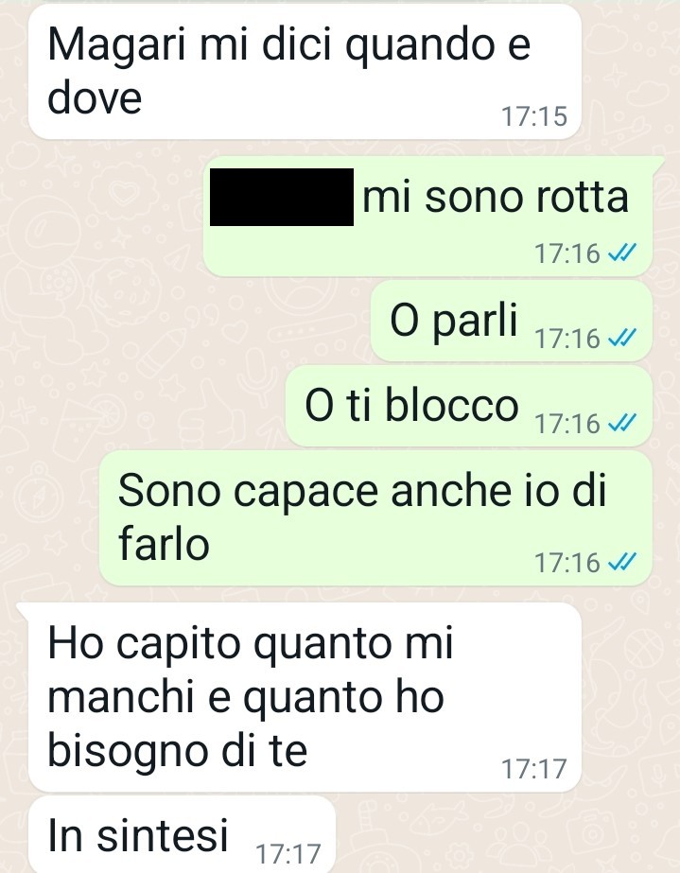Image resolution: width=680 pixels, height=873 pixels.
Task: Tap the 17:17 timestamp beside 'In sintesi'
Action: click(x=288, y=853)
